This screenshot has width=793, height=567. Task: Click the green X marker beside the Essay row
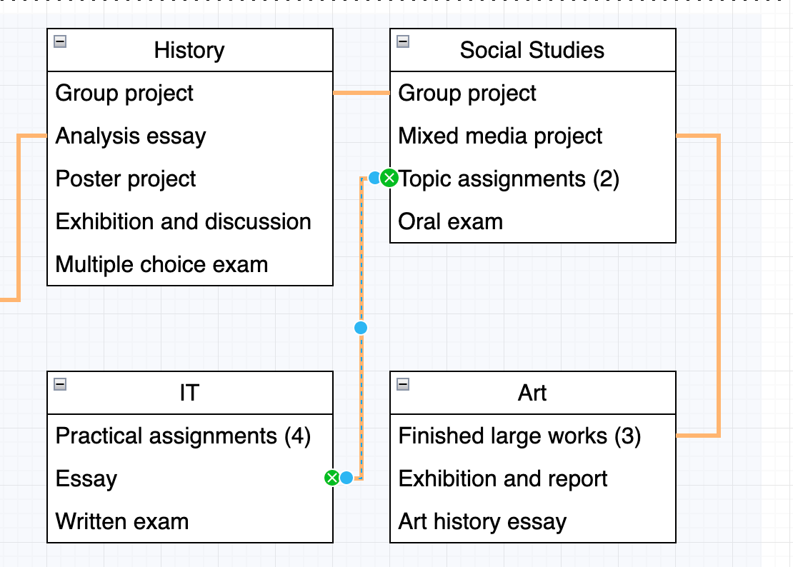[332, 478]
